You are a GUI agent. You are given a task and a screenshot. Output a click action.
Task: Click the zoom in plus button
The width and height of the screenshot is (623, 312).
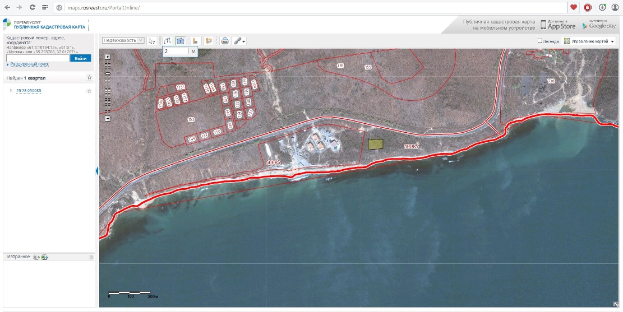[108, 57]
